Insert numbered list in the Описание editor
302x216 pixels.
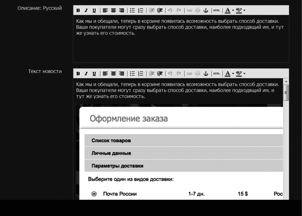(141, 10)
